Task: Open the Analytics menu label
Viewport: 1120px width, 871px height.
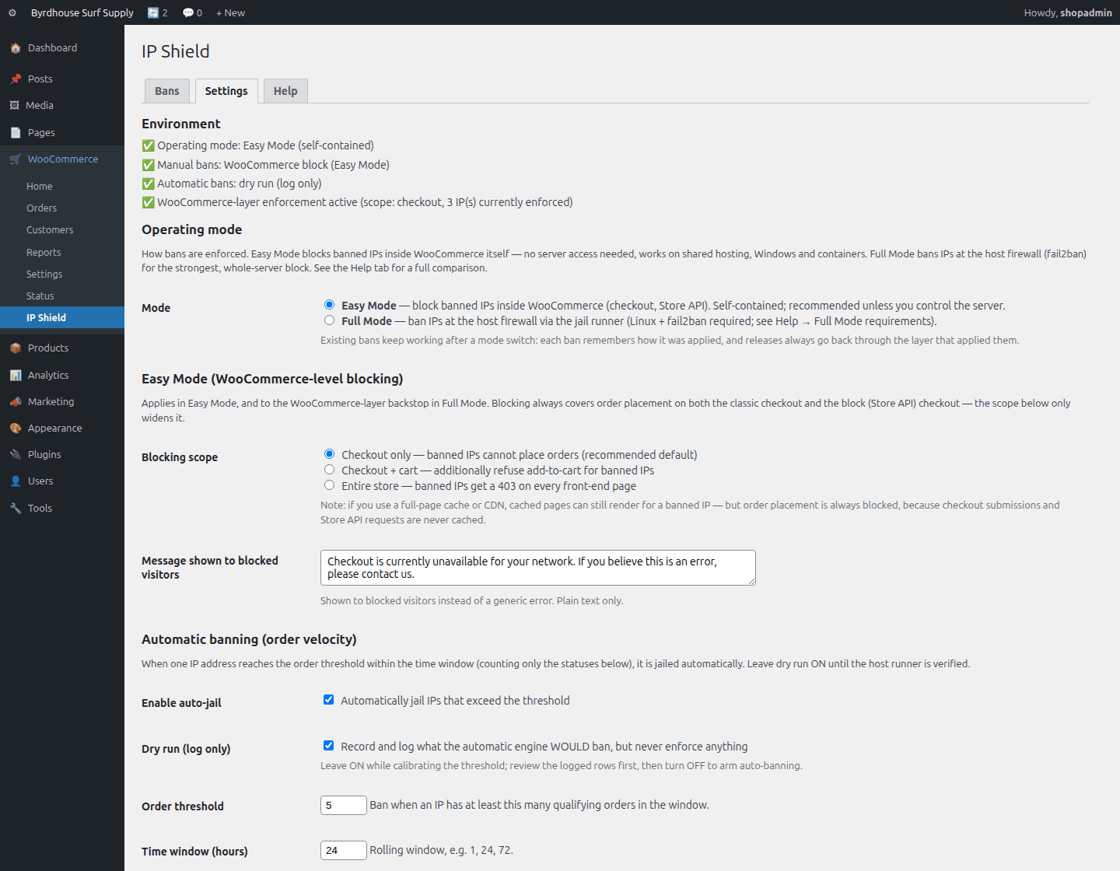Action: click(x=48, y=376)
